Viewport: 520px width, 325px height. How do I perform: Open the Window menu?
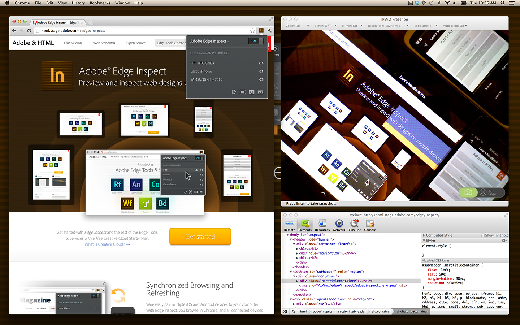click(122, 3)
